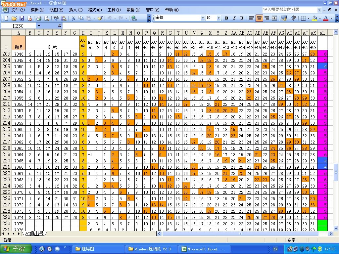This screenshot has height=254, width=339.
Task: Click the Name Box showing H230
Action: coord(18,26)
